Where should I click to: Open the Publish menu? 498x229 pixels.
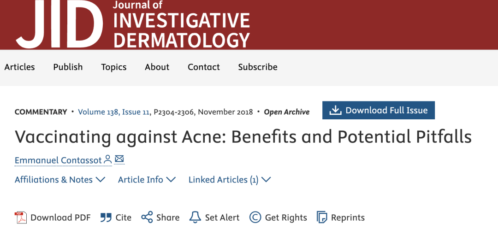[68, 67]
